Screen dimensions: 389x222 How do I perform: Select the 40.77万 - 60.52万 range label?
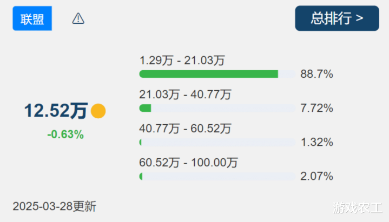tap(186, 129)
